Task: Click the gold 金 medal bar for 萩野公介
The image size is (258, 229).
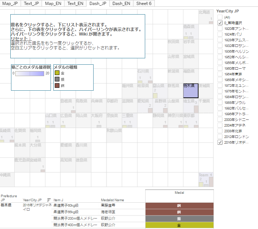Action: tap(179, 225)
